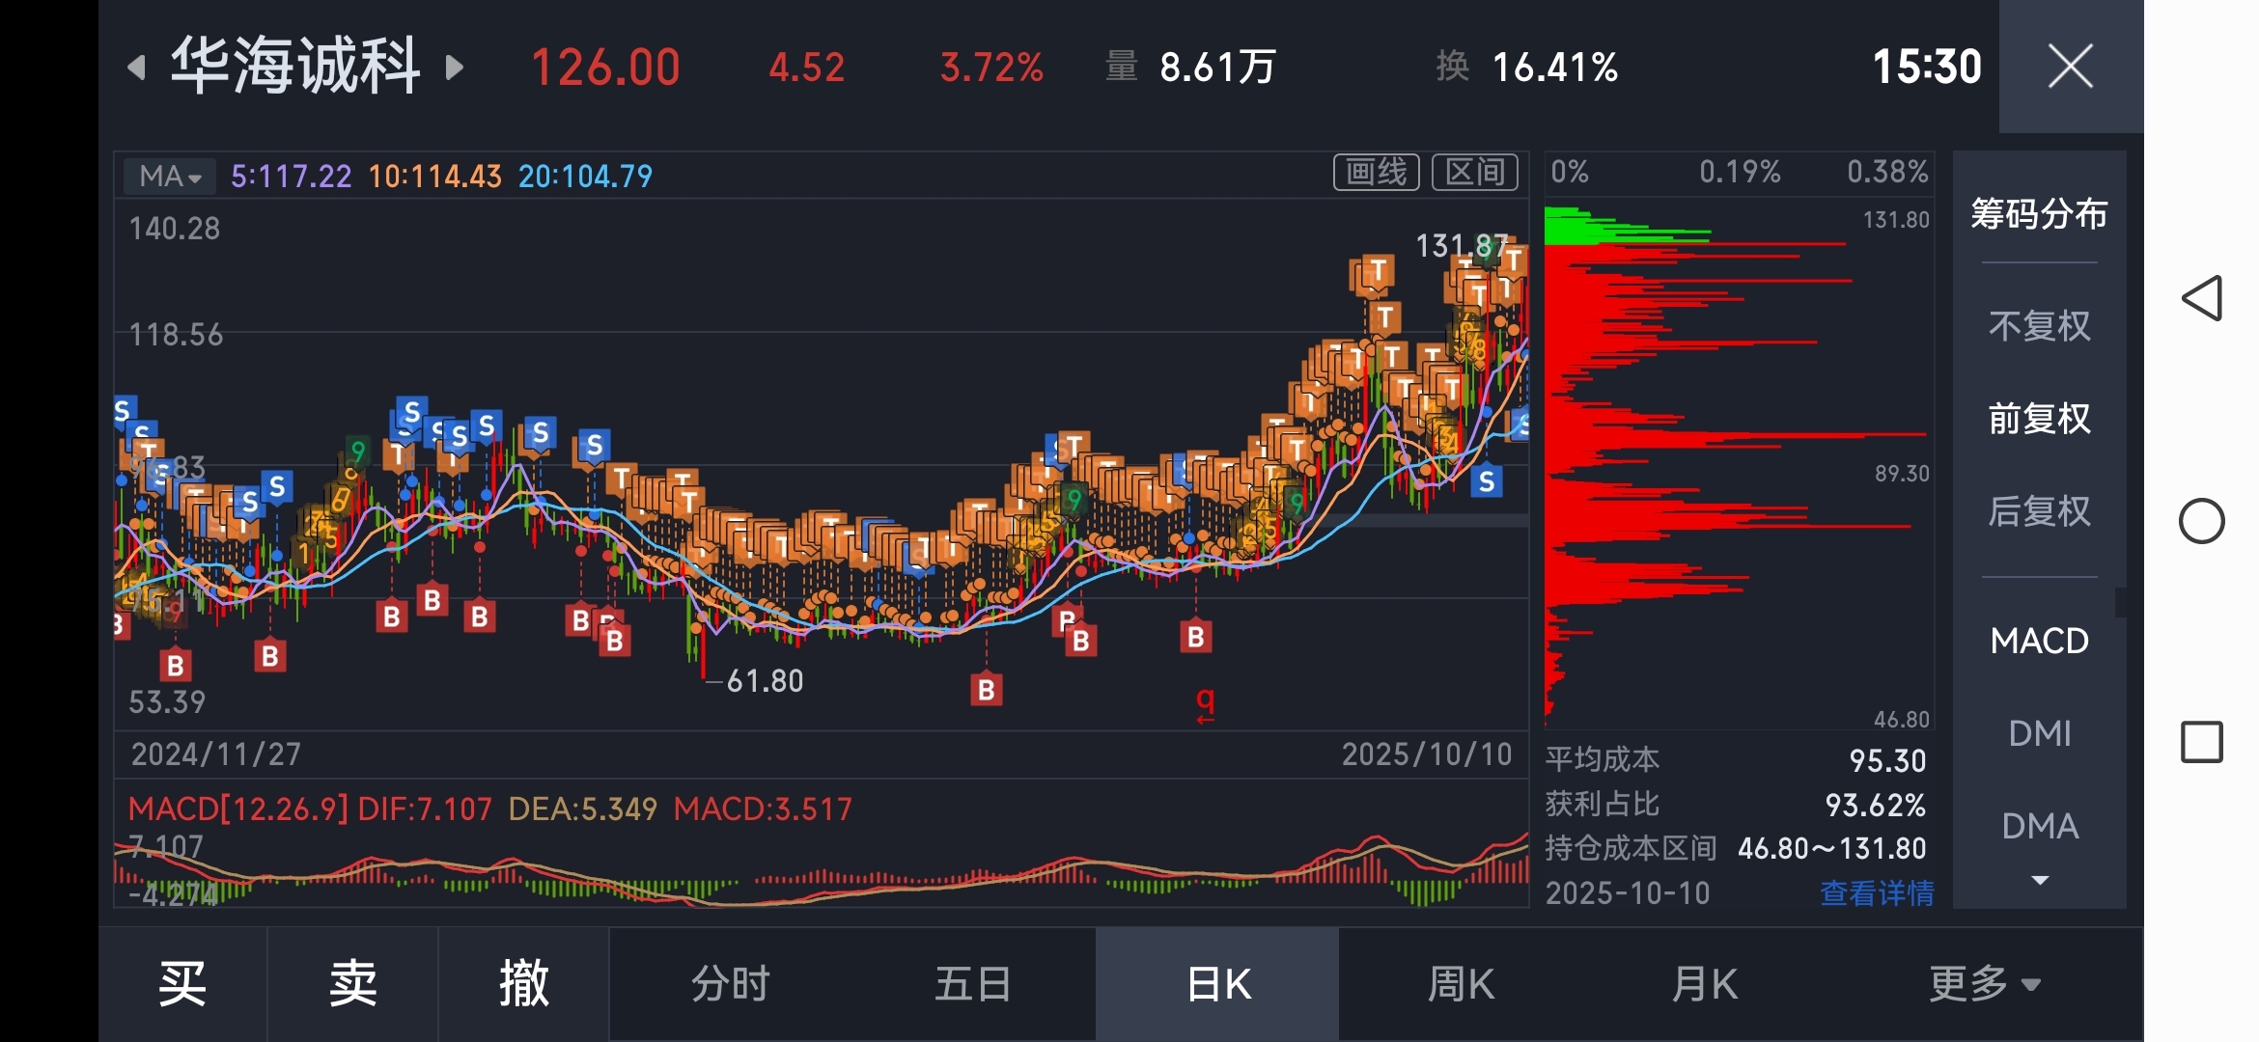Viewport: 2259px width, 1042px height.
Task: Tap the Android home circle button
Action: (x=2201, y=521)
